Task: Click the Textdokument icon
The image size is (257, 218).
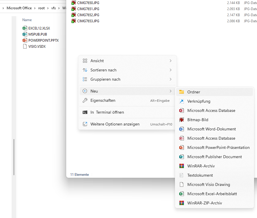Action: [182, 175]
